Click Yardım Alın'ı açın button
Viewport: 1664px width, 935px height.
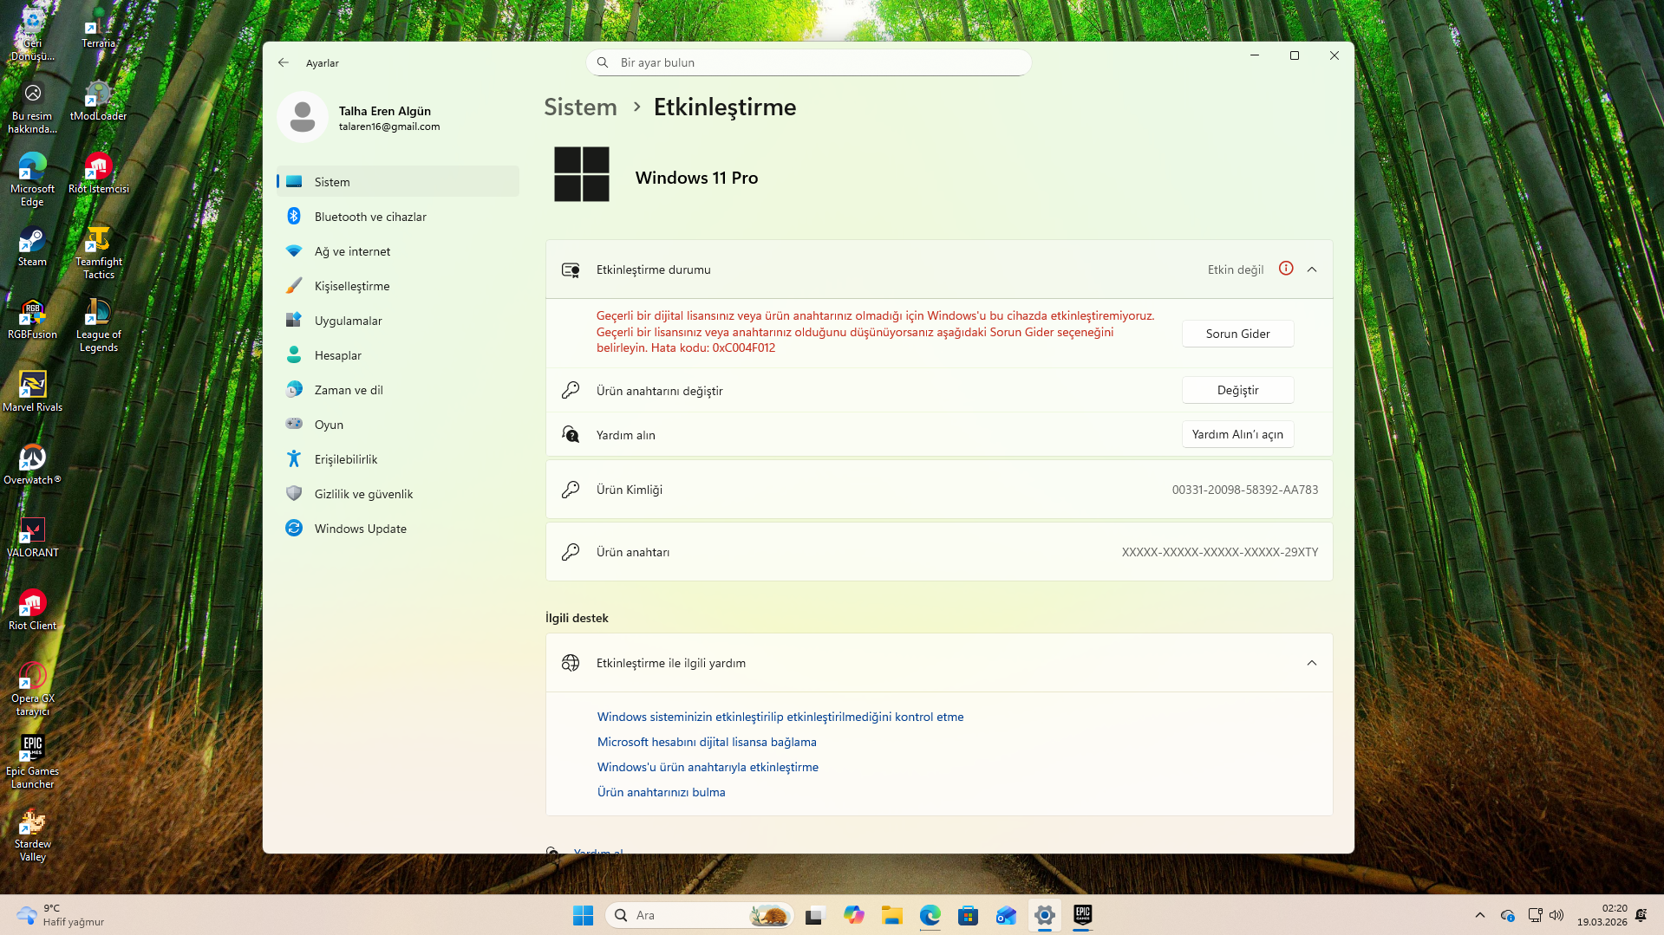[x=1237, y=434]
